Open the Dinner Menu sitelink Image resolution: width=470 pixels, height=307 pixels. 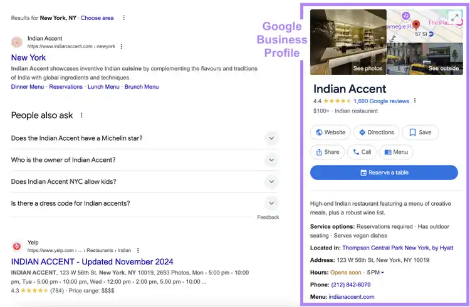28,87
